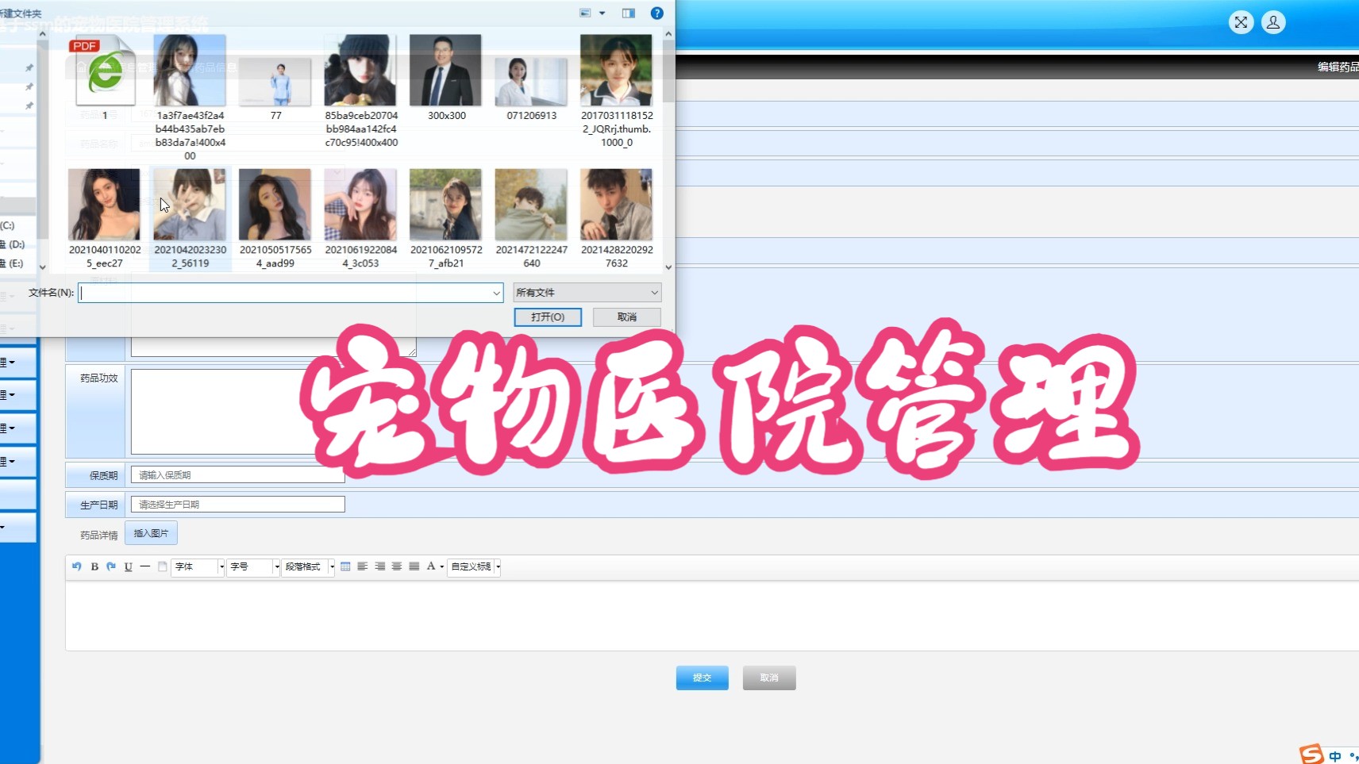Justify text in editor
Viewport: 1359px width, 764px height.
click(414, 566)
